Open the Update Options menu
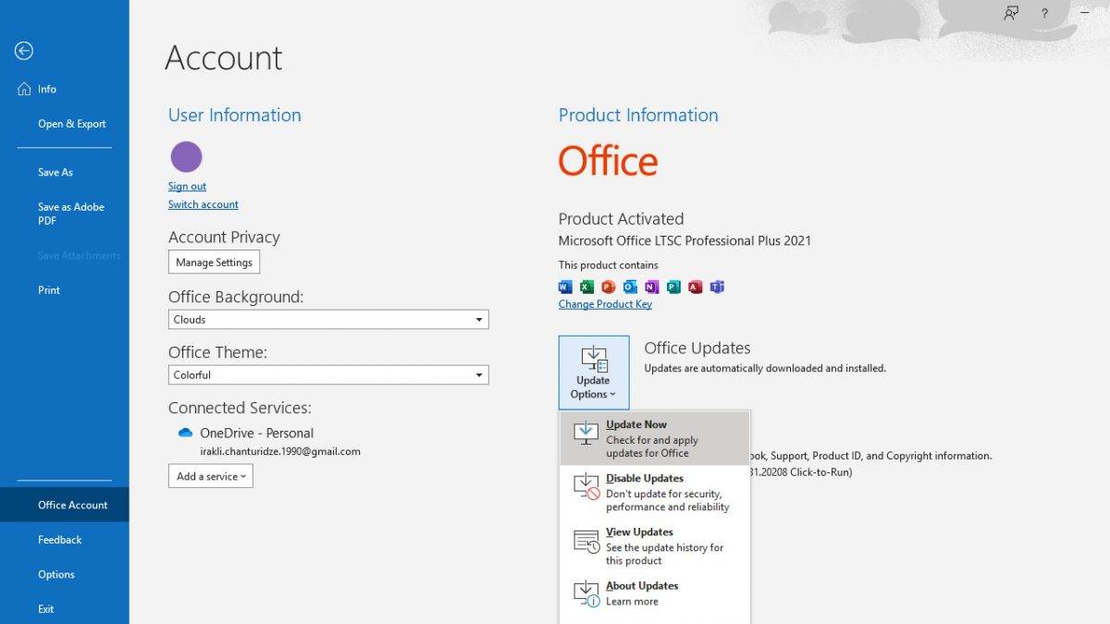 click(593, 373)
